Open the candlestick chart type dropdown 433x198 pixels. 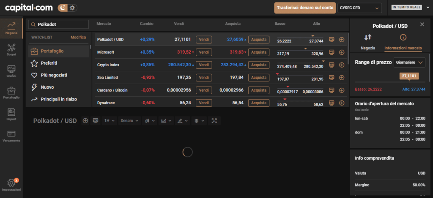click(150, 121)
